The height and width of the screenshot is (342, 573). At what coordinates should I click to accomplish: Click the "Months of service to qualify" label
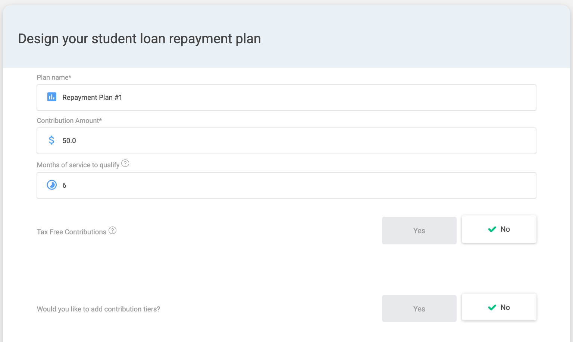tap(78, 165)
